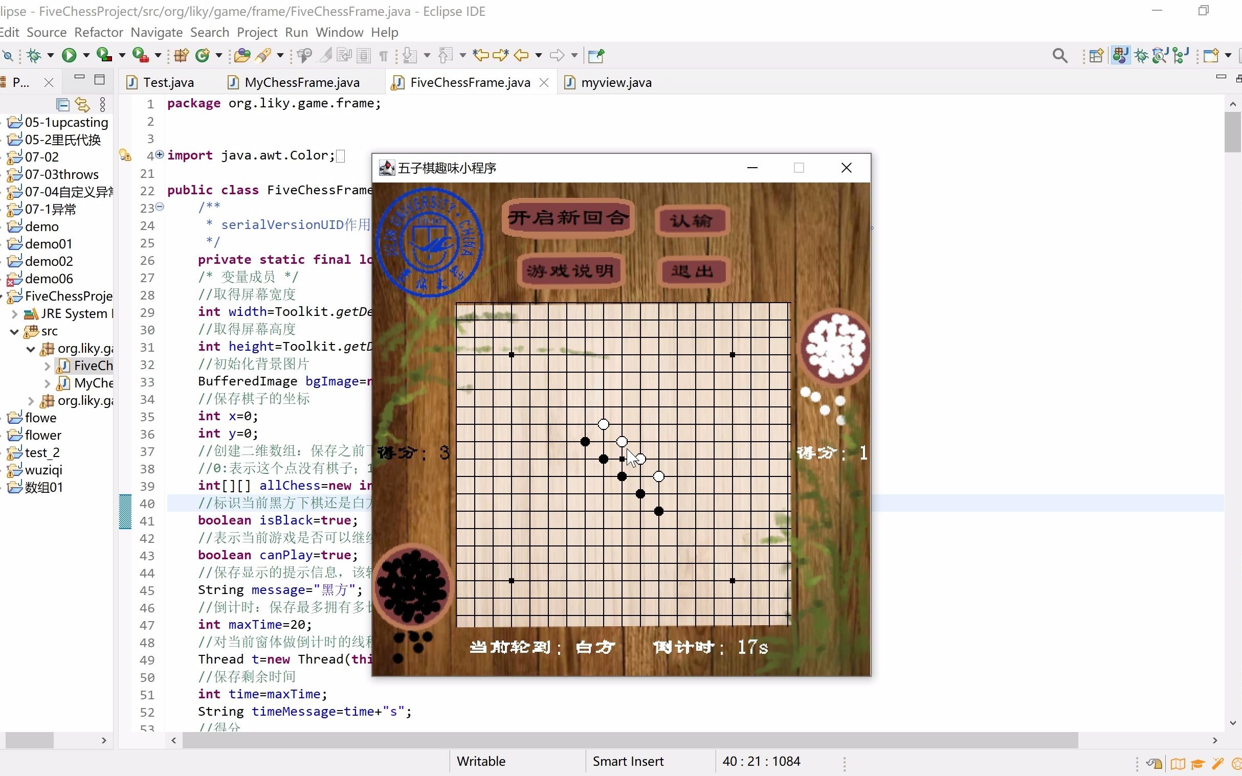Expand the src tree node

(x=16, y=331)
